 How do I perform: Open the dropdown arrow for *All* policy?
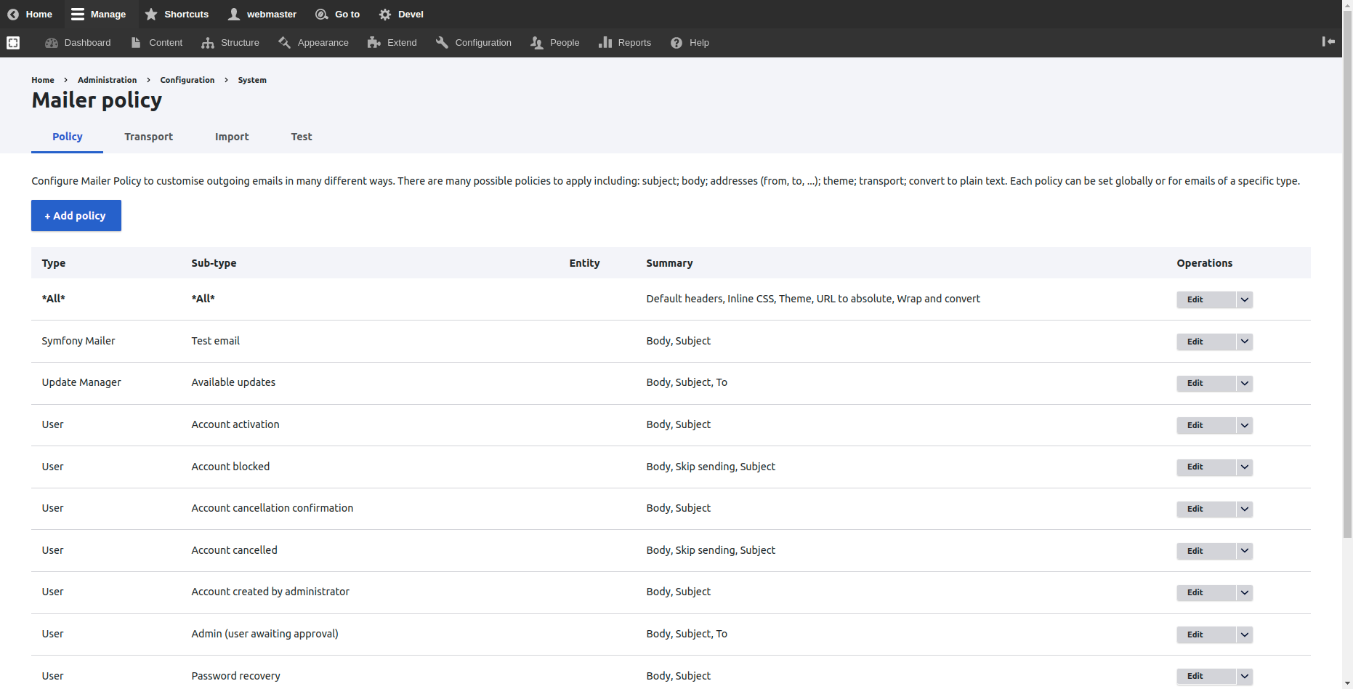(1244, 299)
